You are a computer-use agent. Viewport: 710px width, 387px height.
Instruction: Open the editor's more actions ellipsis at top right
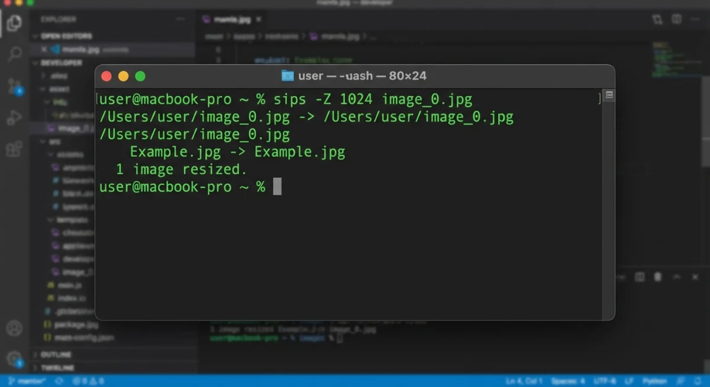pos(696,19)
